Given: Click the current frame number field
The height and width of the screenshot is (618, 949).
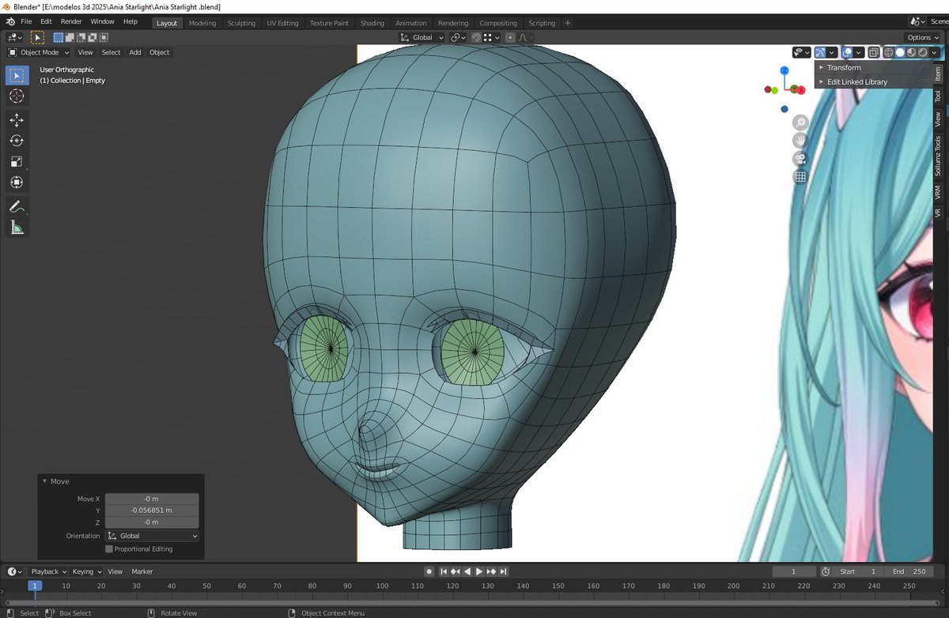Looking at the screenshot, I should pyautogui.click(x=793, y=571).
